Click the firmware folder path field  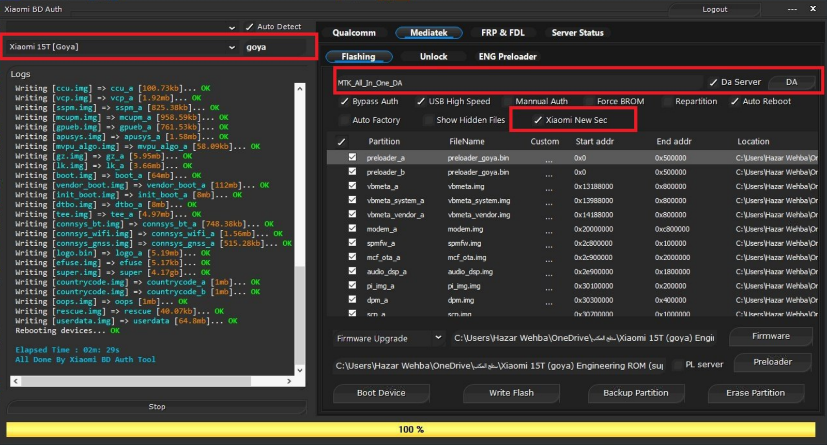click(584, 338)
